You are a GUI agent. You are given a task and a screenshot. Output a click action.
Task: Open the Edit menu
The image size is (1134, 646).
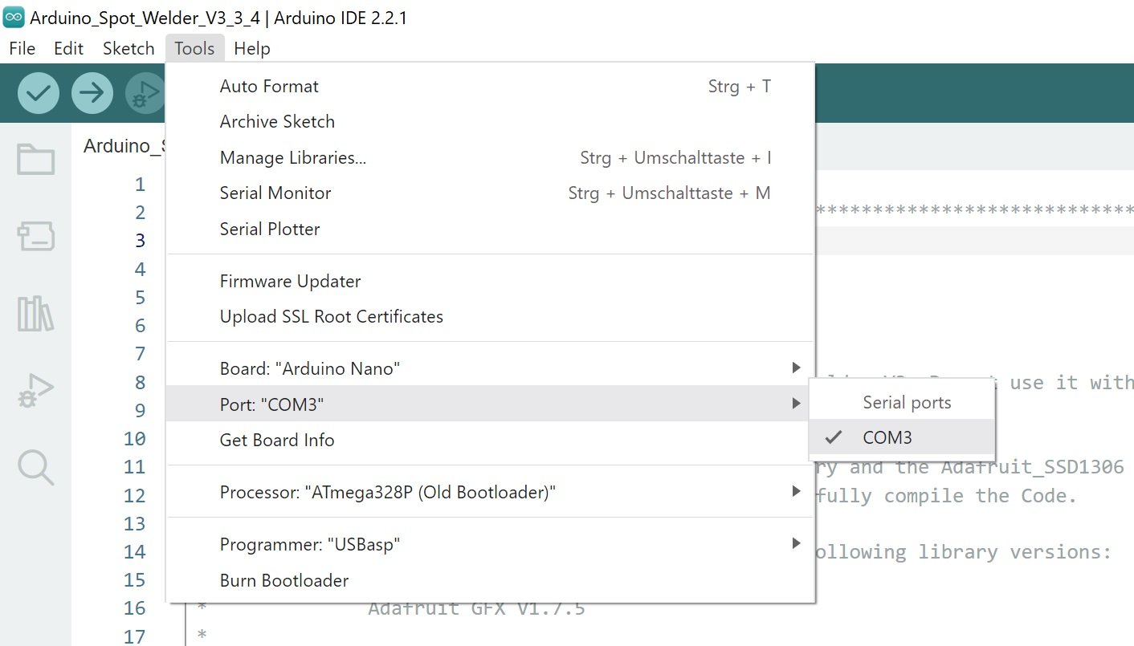coord(68,48)
